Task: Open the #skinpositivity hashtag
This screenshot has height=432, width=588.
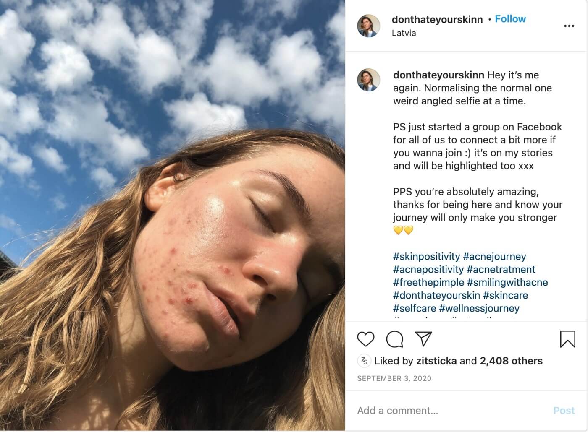Action: click(x=426, y=256)
